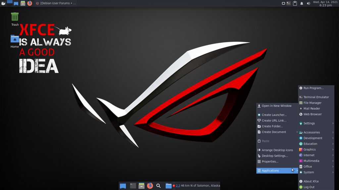
Task: Expand Accessories submenu
Action: click(316, 132)
